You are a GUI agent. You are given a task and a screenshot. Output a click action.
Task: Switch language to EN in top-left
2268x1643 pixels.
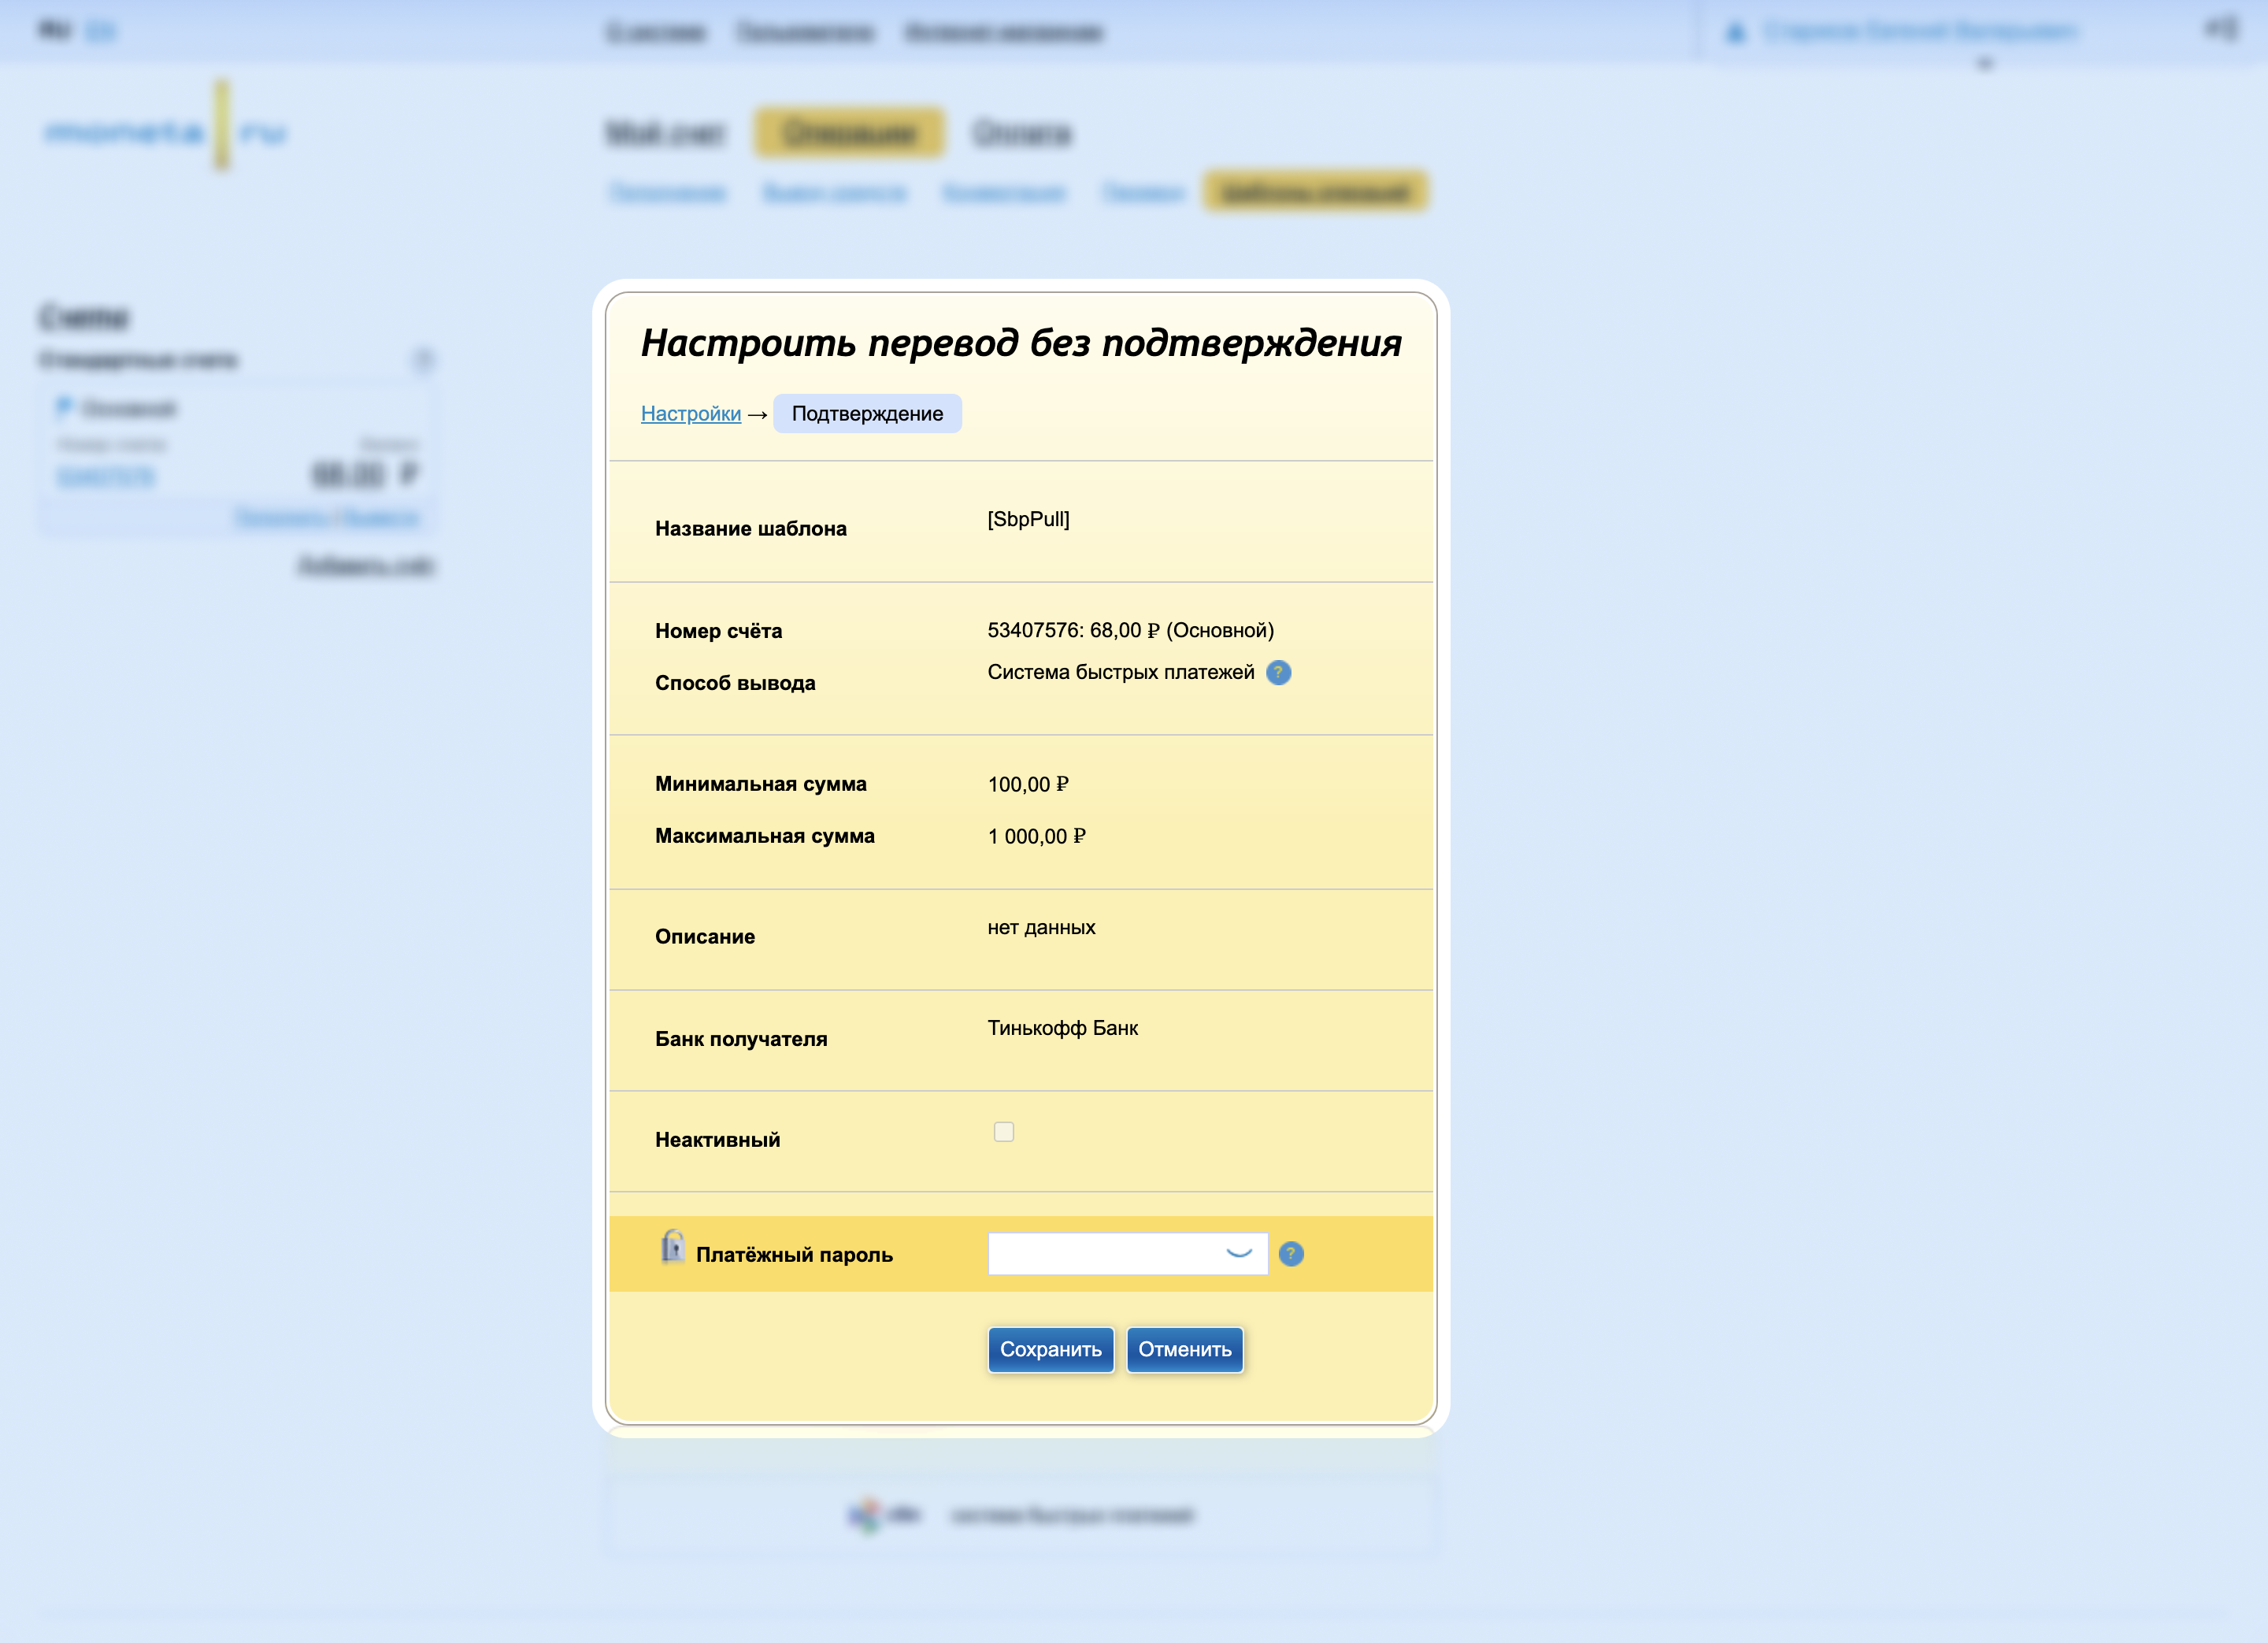click(100, 31)
